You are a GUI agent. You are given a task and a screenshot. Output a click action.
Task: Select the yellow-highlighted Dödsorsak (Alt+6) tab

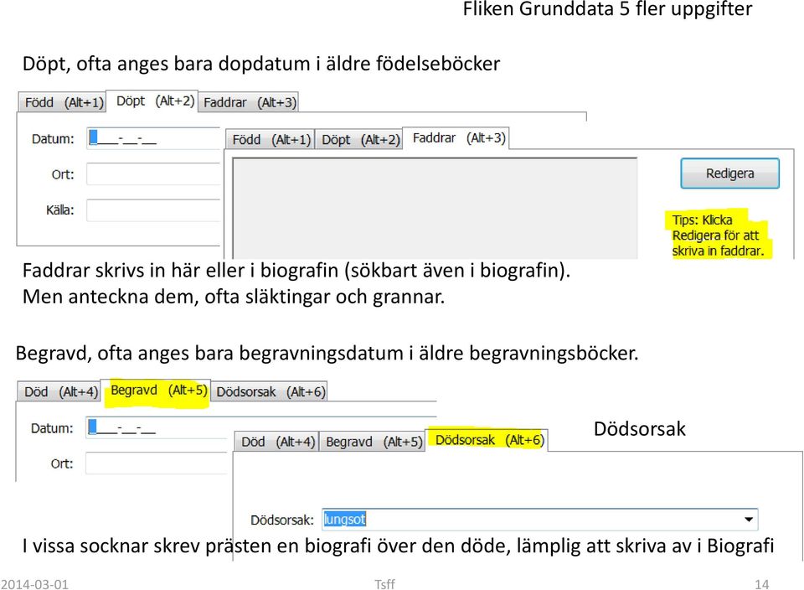coord(487,440)
